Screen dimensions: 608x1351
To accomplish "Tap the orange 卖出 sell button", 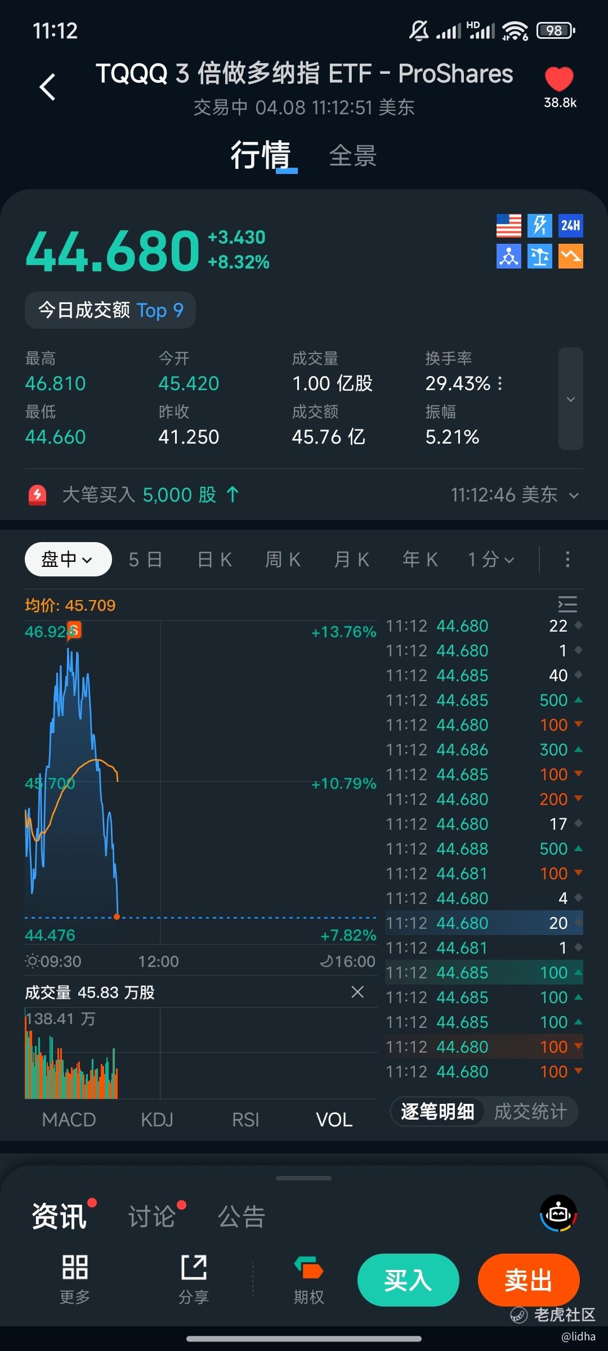I will pos(529,1280).
